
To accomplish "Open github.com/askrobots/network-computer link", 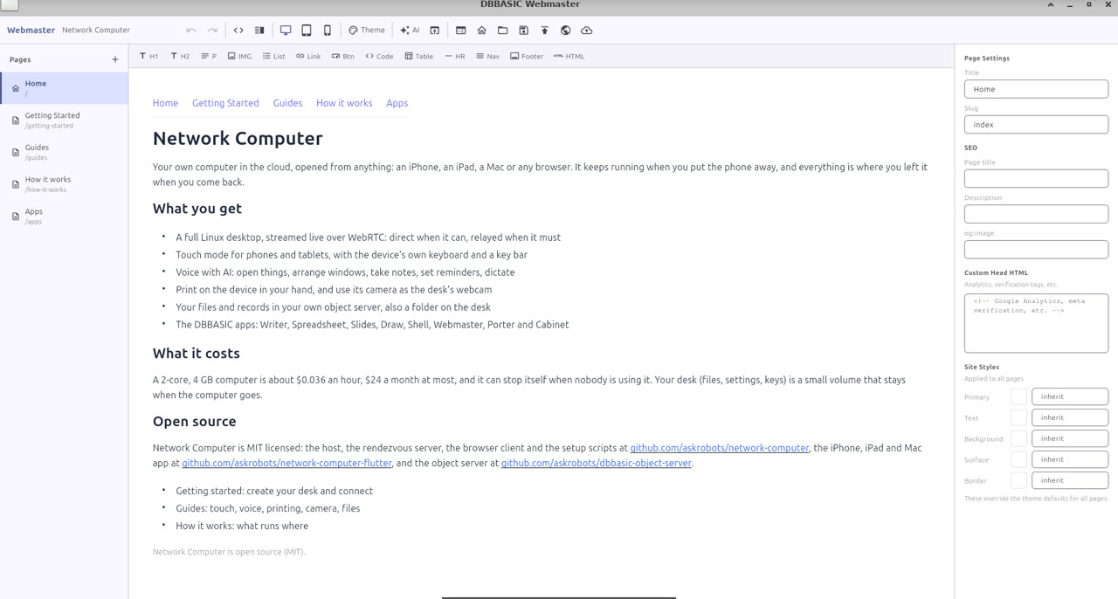I will [x=720, y=448].
